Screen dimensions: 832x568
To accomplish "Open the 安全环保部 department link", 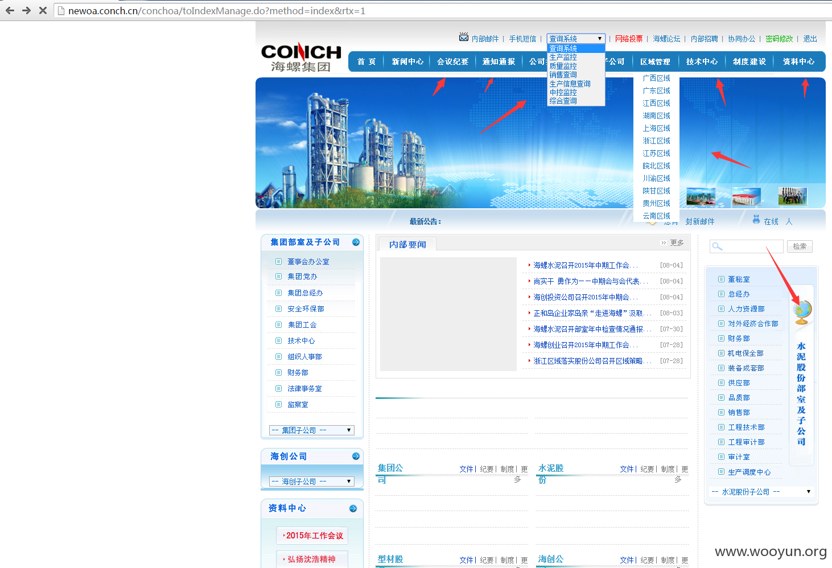I will [306, 309].
